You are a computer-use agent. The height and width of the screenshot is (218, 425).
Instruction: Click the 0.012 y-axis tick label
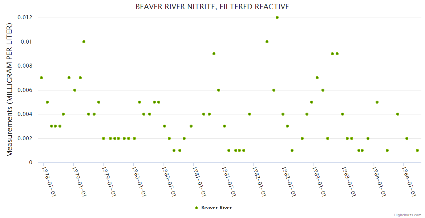click(25, 17)
